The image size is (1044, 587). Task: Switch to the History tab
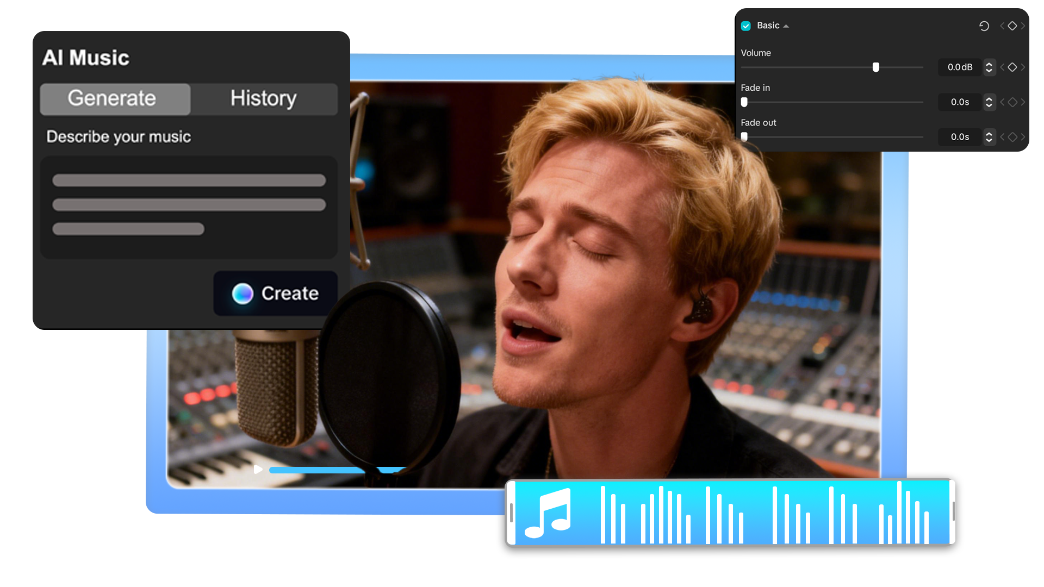pyautogui.click(x=264, y=99)
